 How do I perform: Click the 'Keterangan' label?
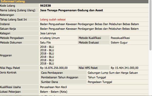click(7, 15)
